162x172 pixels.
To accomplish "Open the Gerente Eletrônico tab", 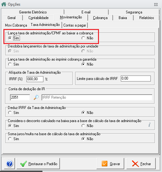I will tap(33, 12).
